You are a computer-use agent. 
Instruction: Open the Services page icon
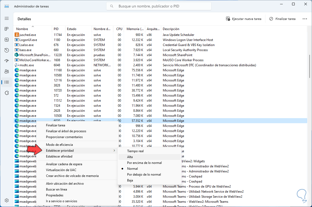[x=7, y=93]
